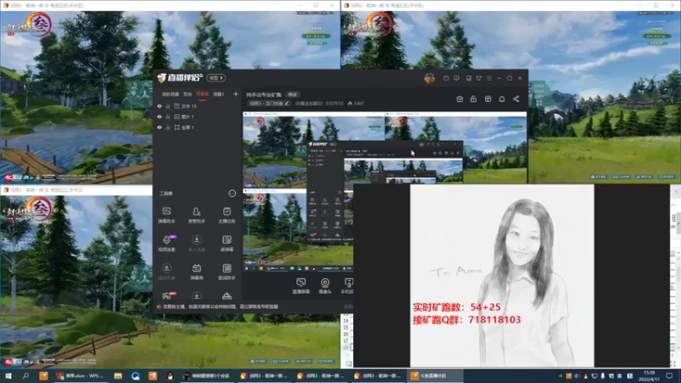Open the Windows notification center icon
The height and width of the screenshot is (383, 681).
[x=669, y=375]
